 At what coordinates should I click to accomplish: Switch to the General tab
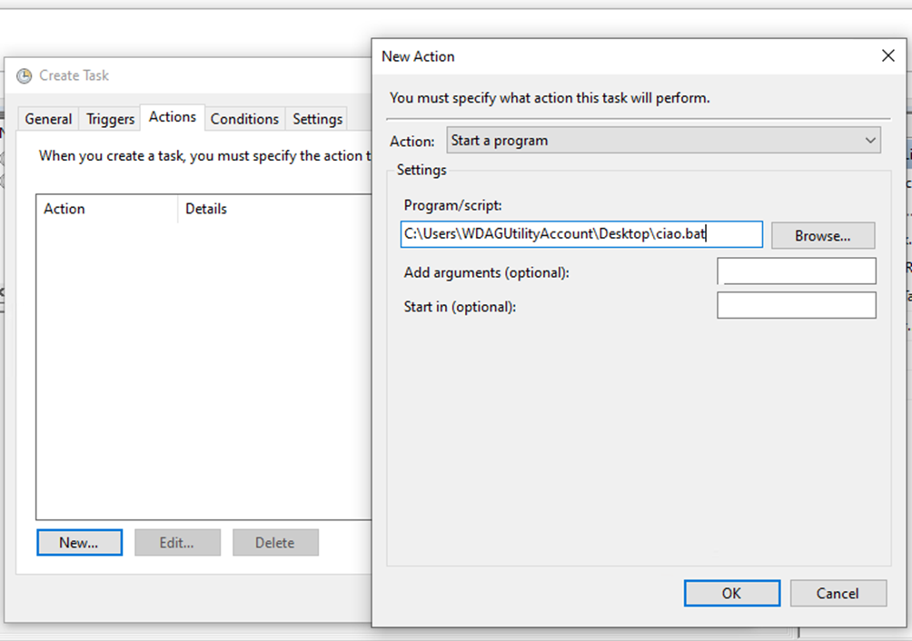click(x=48, y=119)
